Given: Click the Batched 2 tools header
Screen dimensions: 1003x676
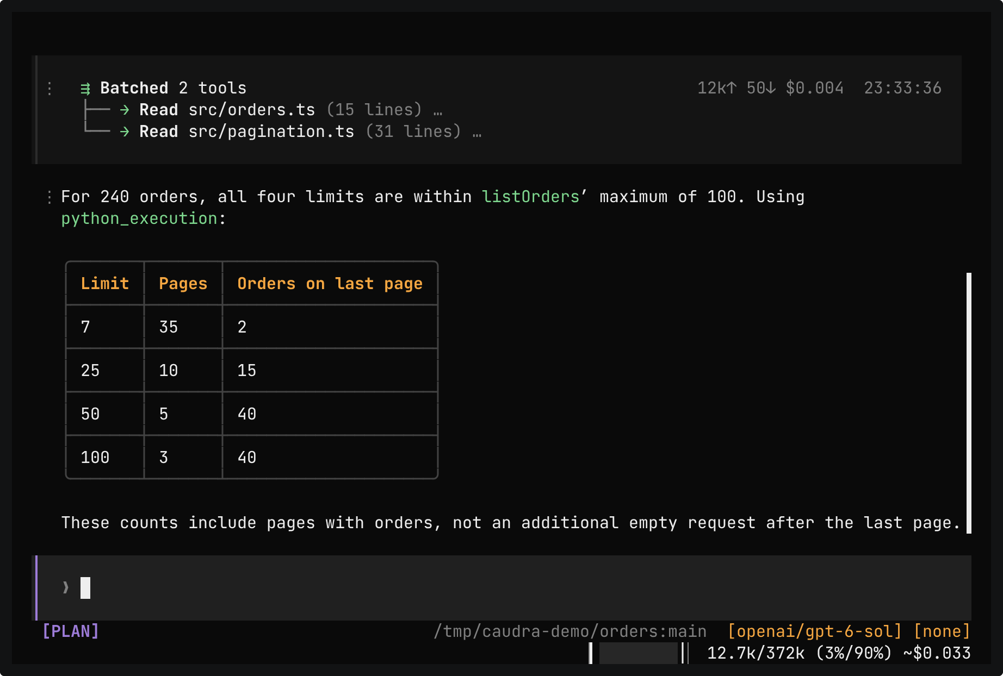Looking at the screenshot, I should pos(173,88).
